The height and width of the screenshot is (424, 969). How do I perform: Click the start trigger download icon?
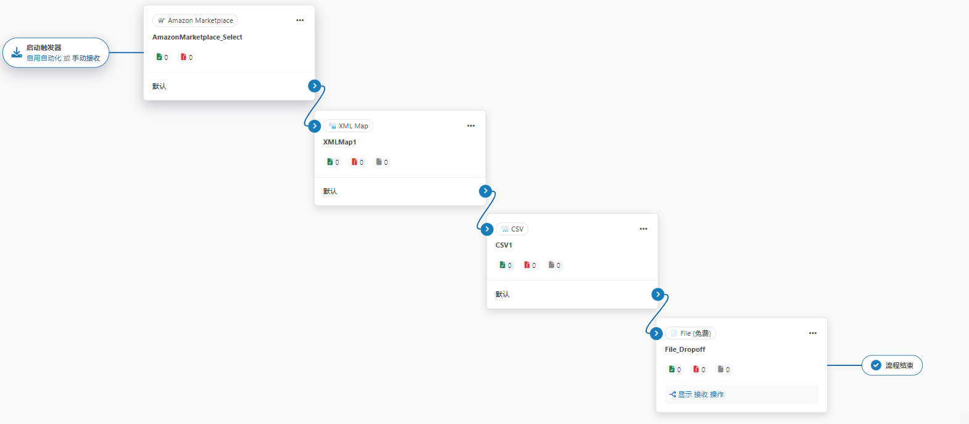pos(17,52)
